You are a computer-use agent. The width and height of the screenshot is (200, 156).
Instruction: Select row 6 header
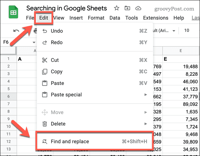point(8,96)
